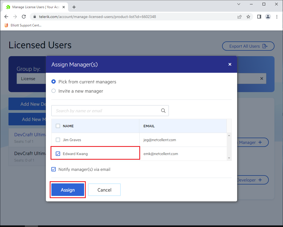Click the Jim Graves name text
Screen dimensions: 283x227
(72, 140)
